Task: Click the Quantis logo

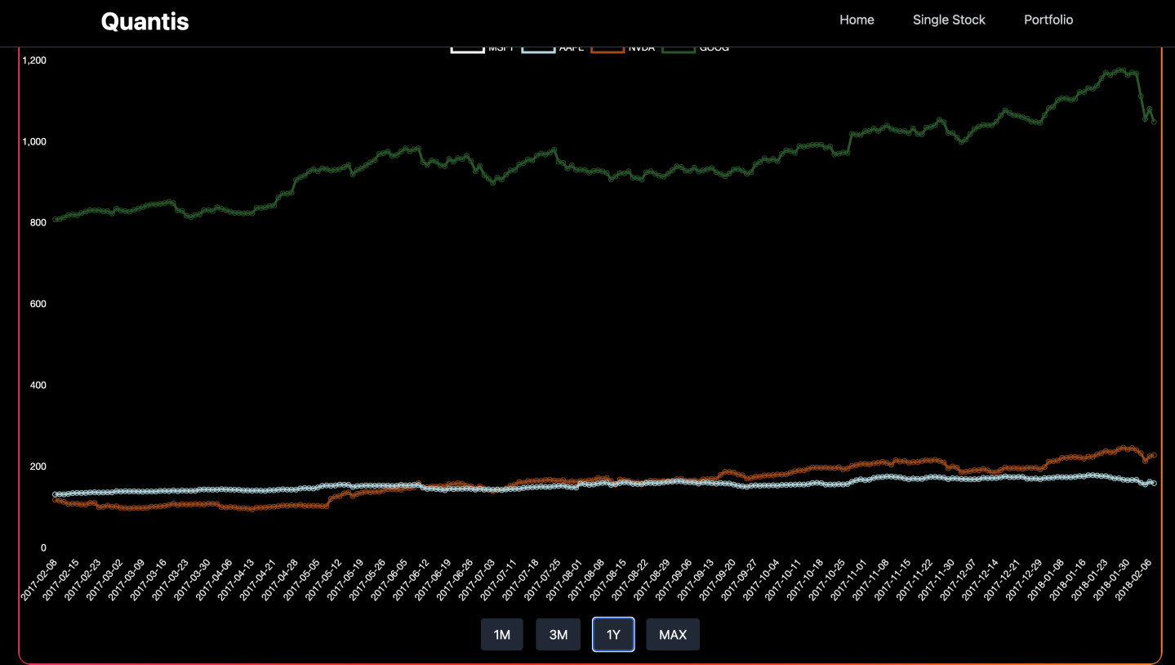Action: pyautogui.click(x=145, y=21)
